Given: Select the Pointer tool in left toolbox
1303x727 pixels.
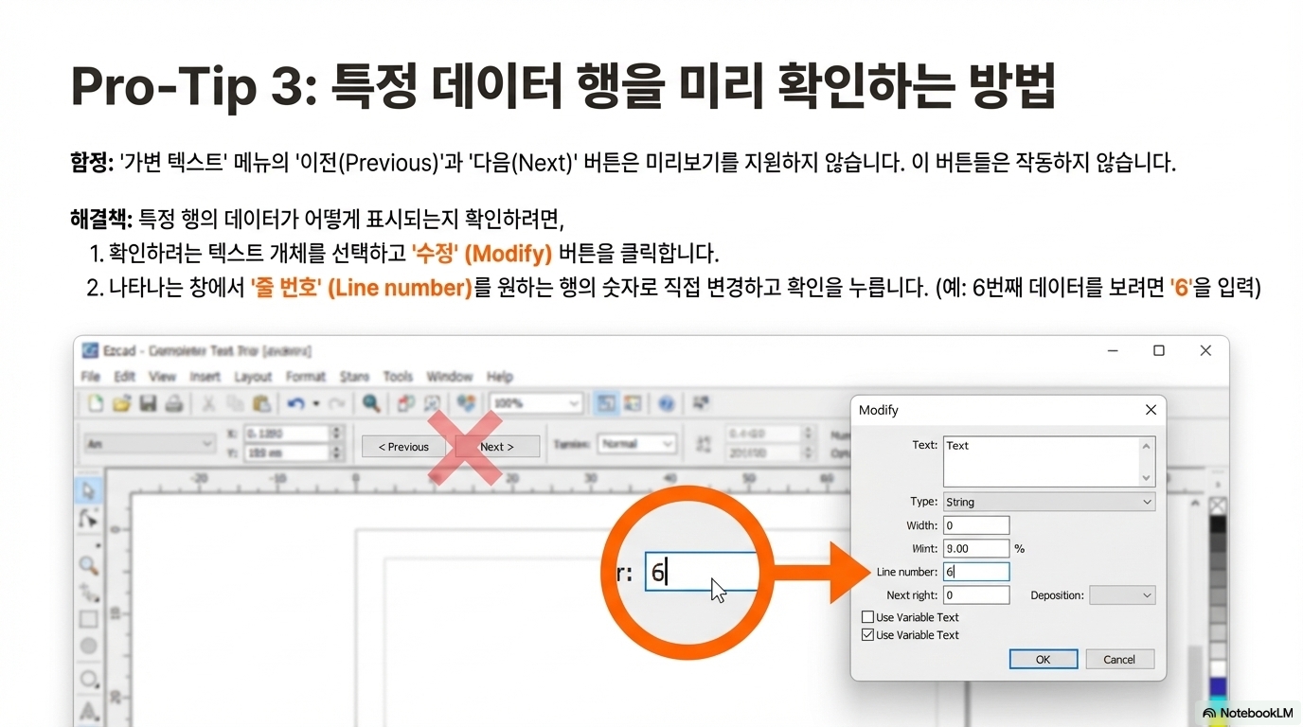Looking at the screenshot, I should coord(89,490).
